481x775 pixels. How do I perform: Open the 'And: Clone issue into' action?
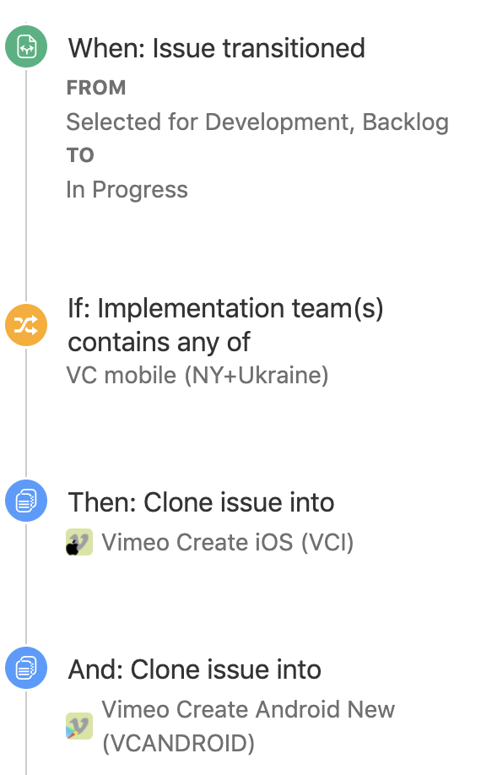195,669
